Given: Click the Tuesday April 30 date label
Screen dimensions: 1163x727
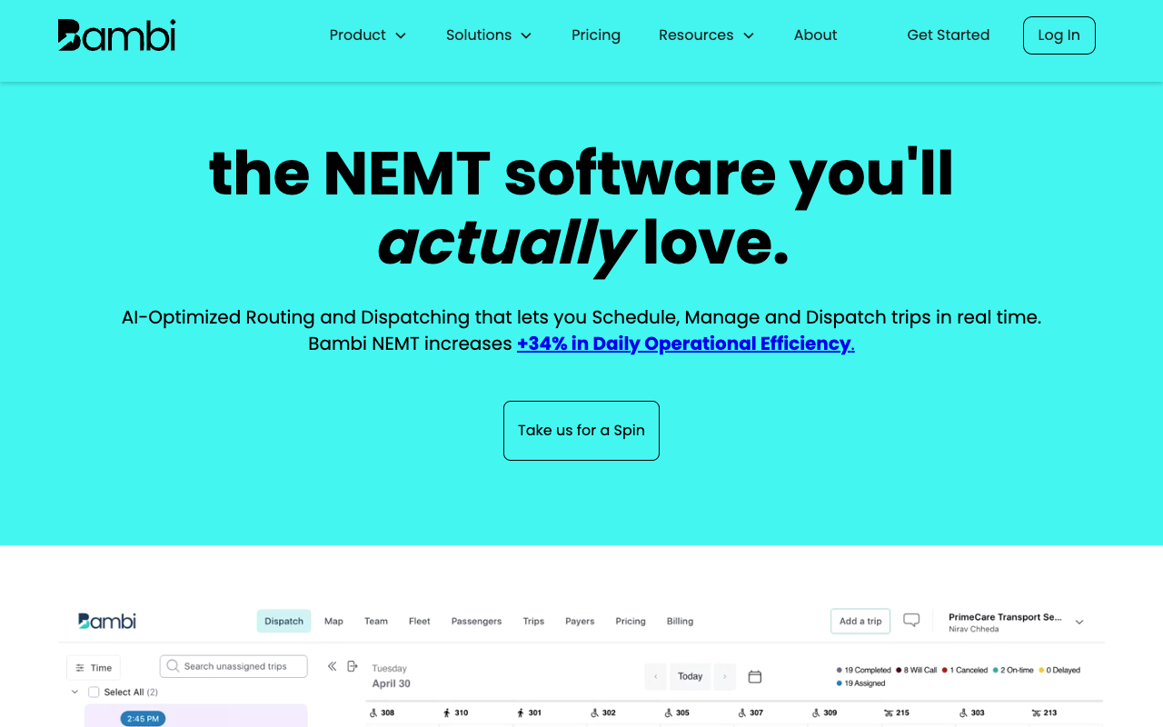Looking at the screenshot, I should pos(392,676).
